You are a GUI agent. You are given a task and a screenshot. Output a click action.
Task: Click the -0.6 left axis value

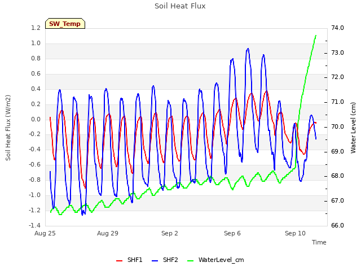34,164
